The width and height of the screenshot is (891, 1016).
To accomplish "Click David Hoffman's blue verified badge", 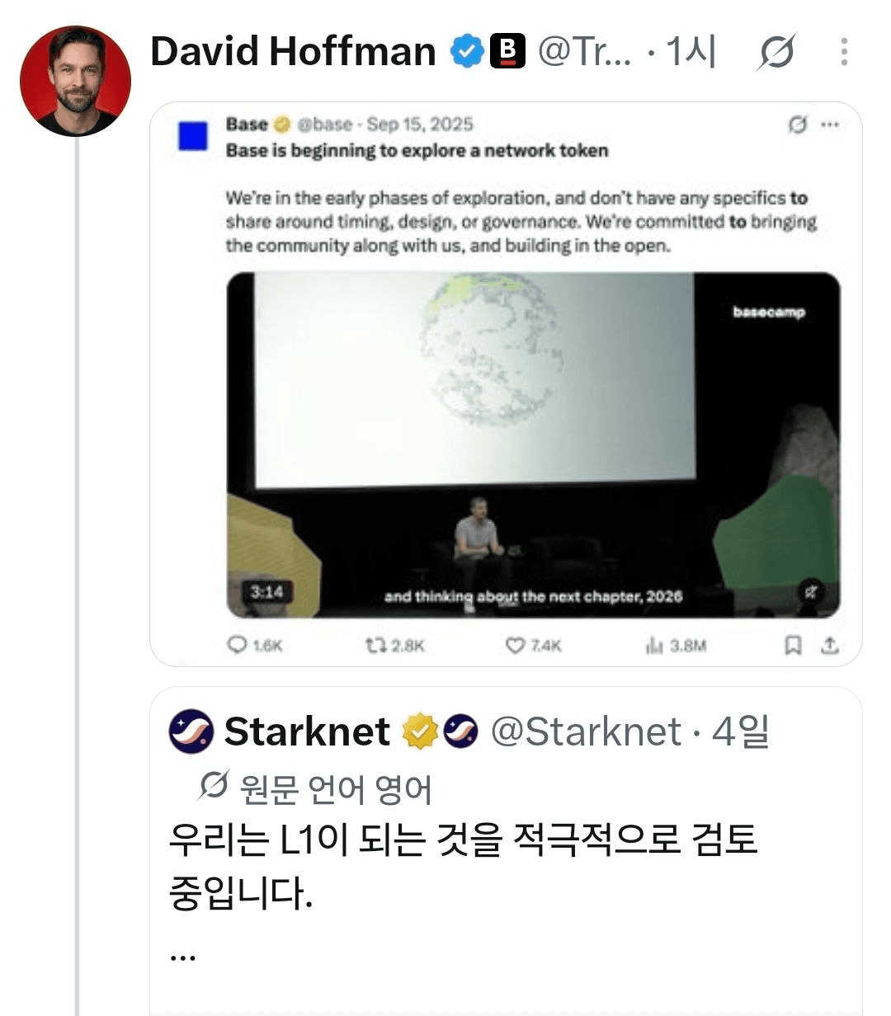I will 467,52.
